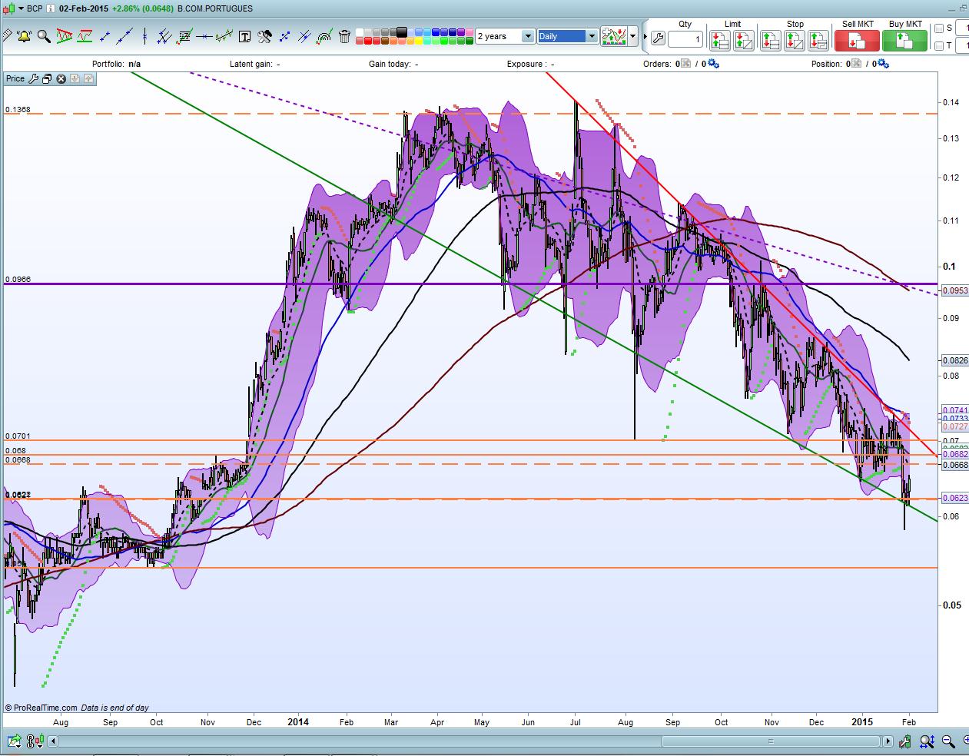Click the second Limit order icon
969x756 pixels.
(x=744, y=40)
